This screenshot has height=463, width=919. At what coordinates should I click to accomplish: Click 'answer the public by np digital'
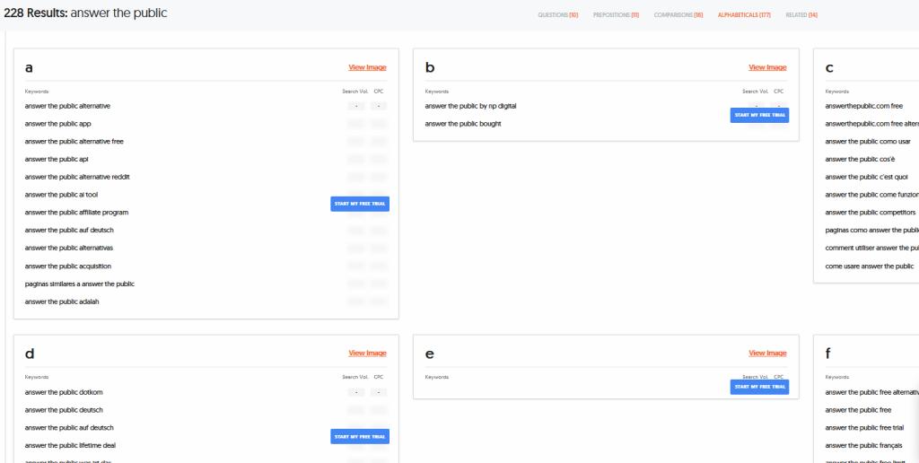(470, 106)
